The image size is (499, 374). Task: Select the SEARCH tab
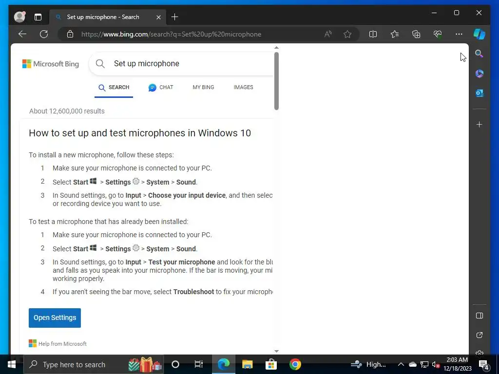coord(114,88)
